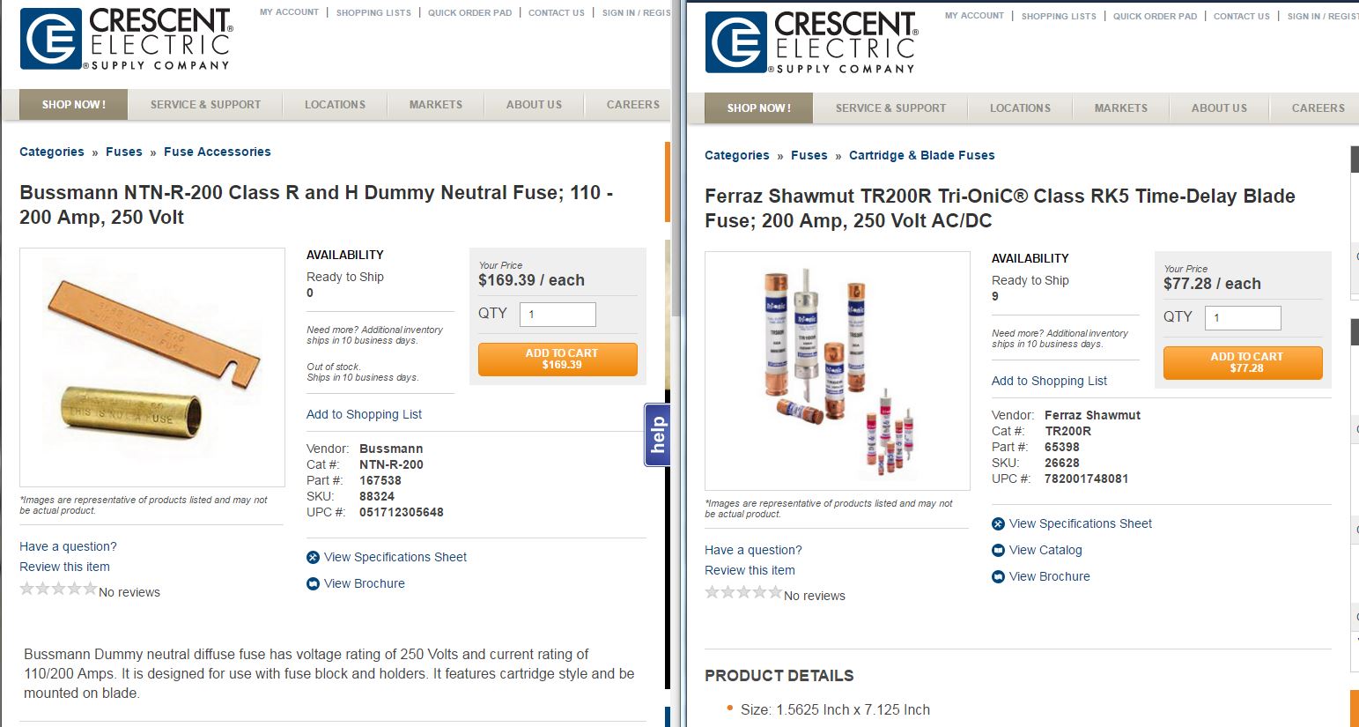This screenshot has height=727, width=1359.
Task: Open the Fuse Accessories breadcrumb link
Action: coord(218,152)
